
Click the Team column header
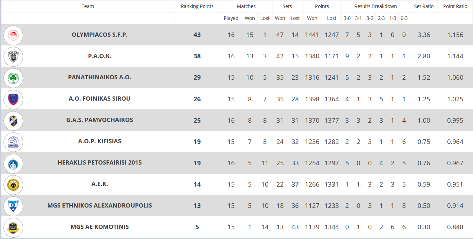[88, 6]
